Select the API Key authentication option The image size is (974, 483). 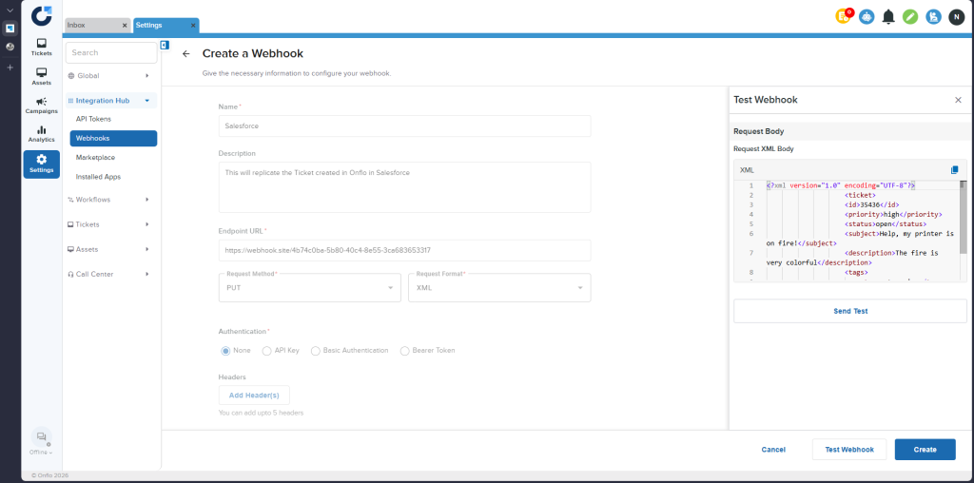[x=267, y=351]
